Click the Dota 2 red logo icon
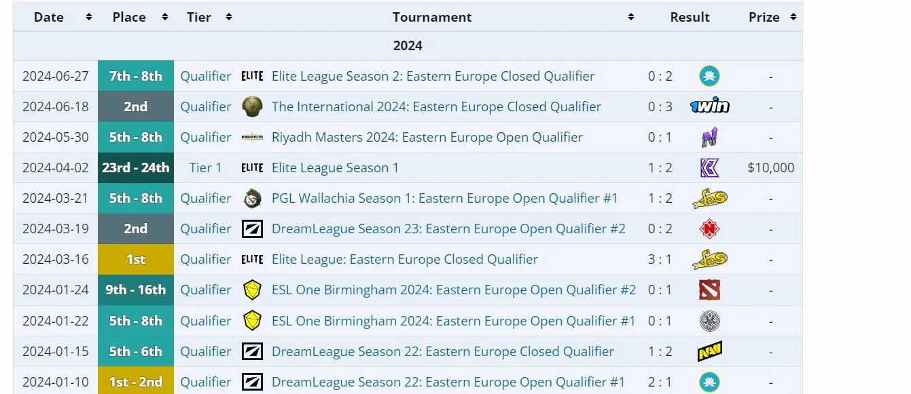The image size is (911, 394). click(709, 290)
